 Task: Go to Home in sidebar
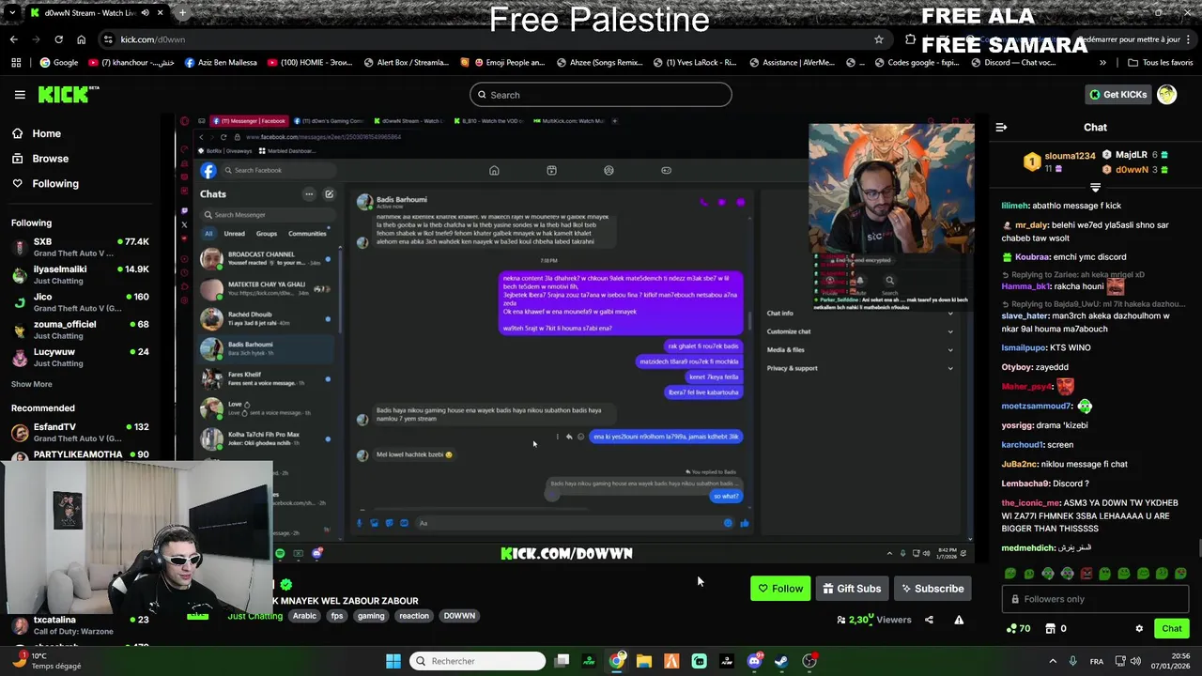[x=38, y=133]
